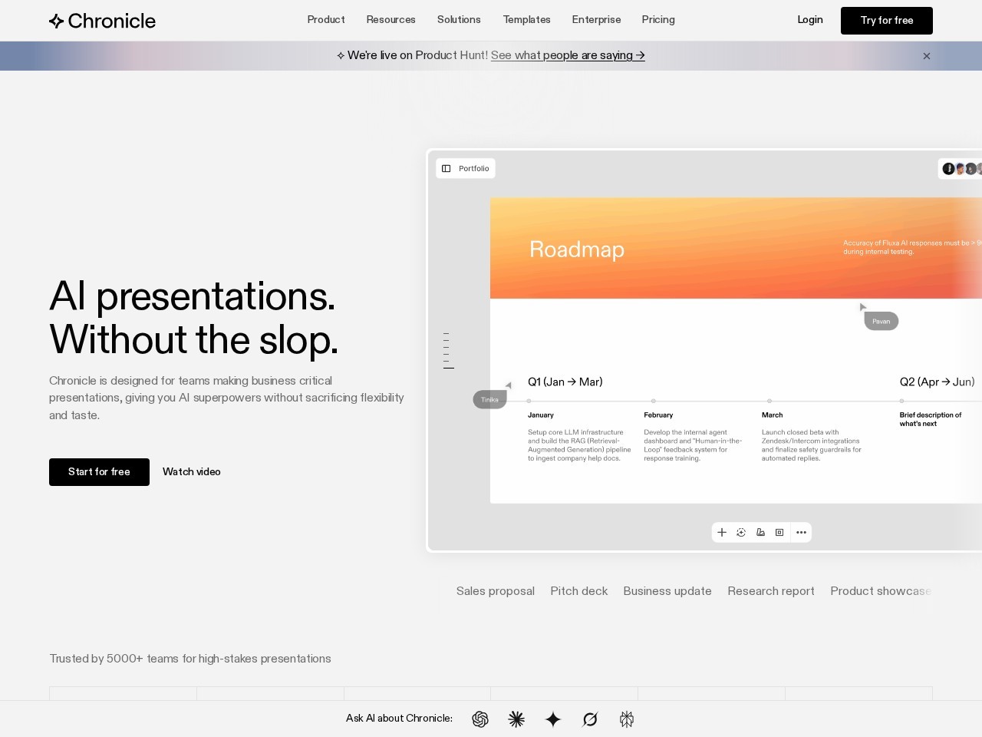
Task: Click the plus icon in the slide toolbar
Action: [x=722, y=533]
